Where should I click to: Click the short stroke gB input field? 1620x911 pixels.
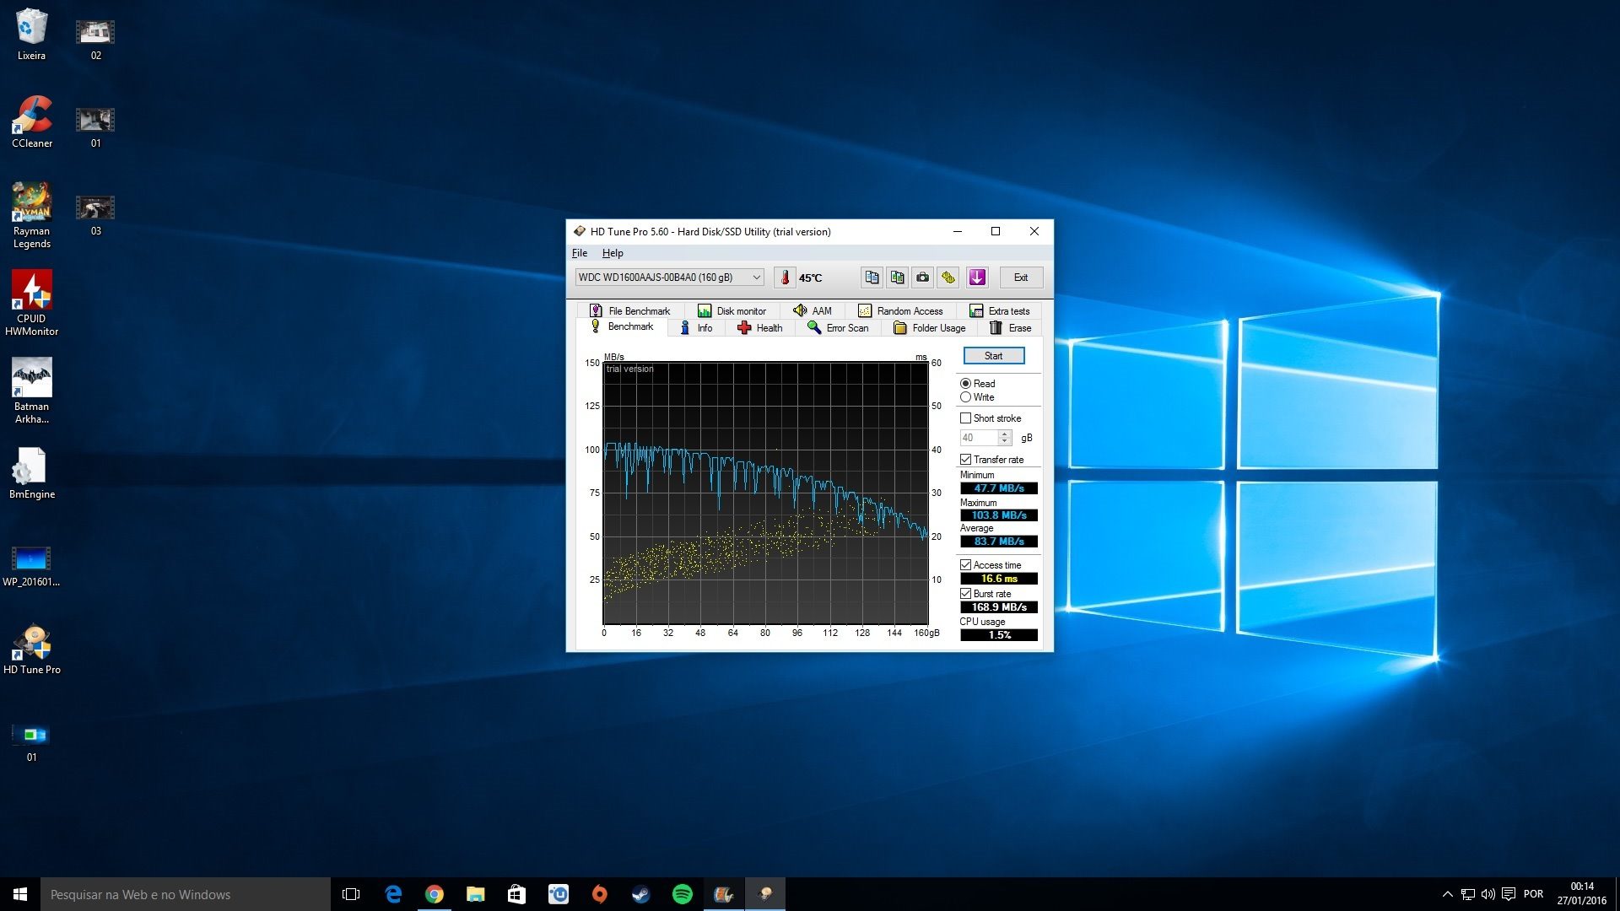pos(979,438)
